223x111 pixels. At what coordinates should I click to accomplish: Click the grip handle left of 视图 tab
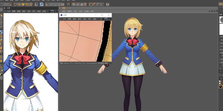coord(60,8)
